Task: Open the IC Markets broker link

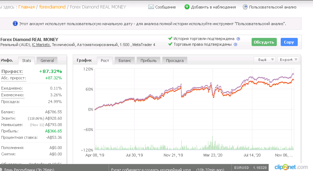Action: 41,45
